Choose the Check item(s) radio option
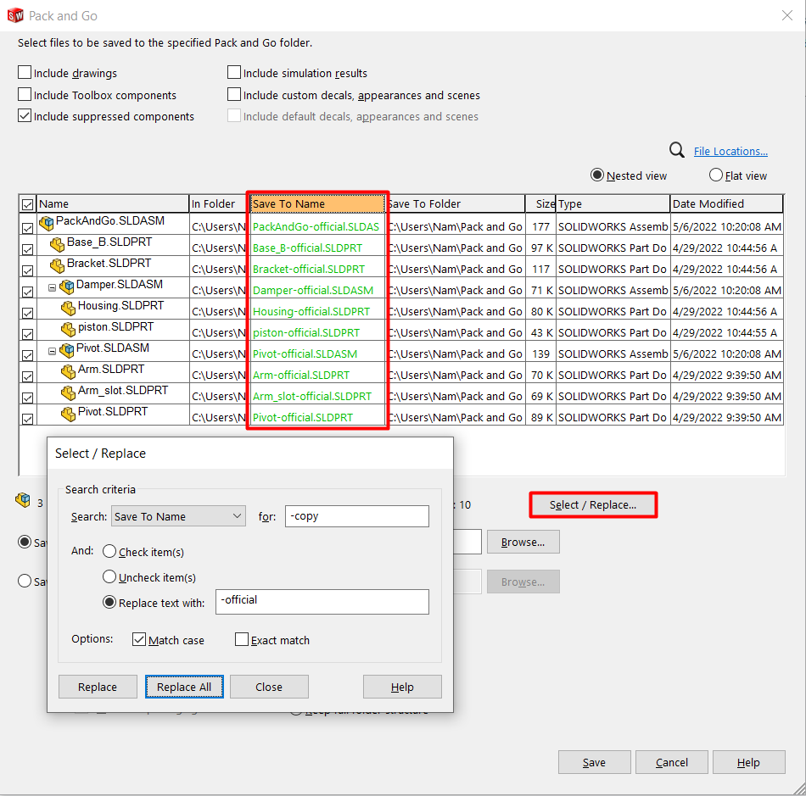This screenshot has height=796, width=806. (109, 552)
